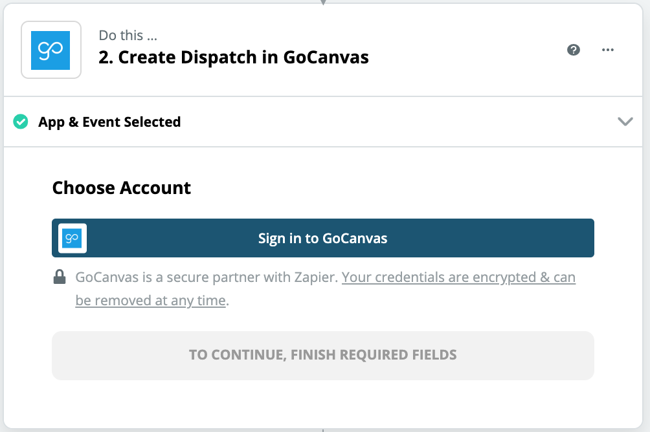
Task: Open the three-dot more options menu
Action: pyautogui.click(x=607, y=50)
